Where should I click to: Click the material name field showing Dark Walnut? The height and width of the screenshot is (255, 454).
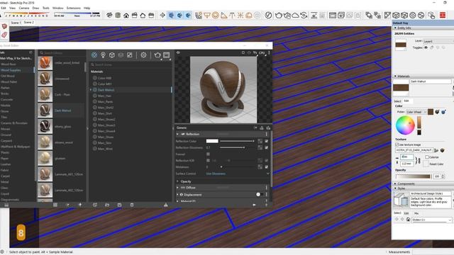coord(431,81)
